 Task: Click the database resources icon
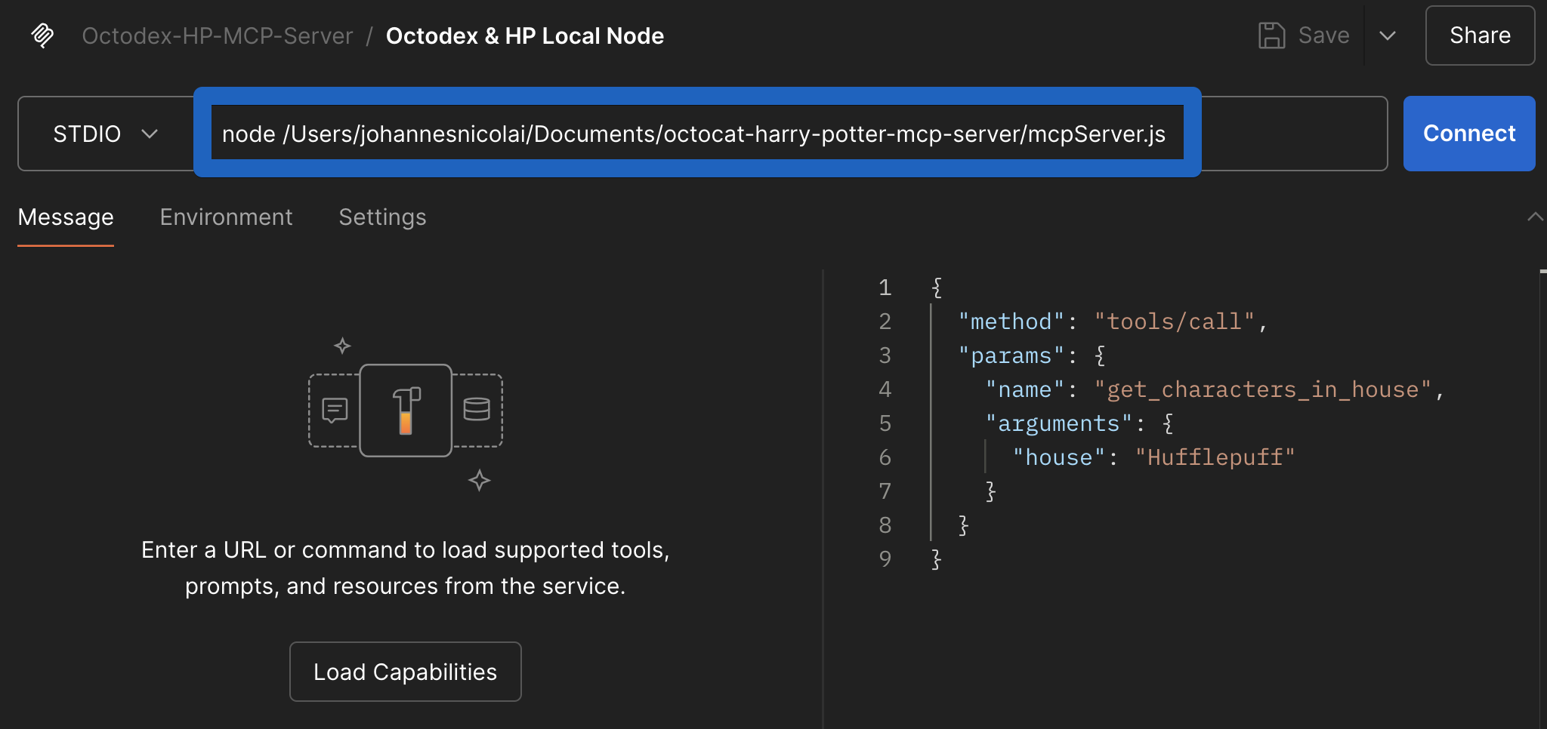(477, 409)
